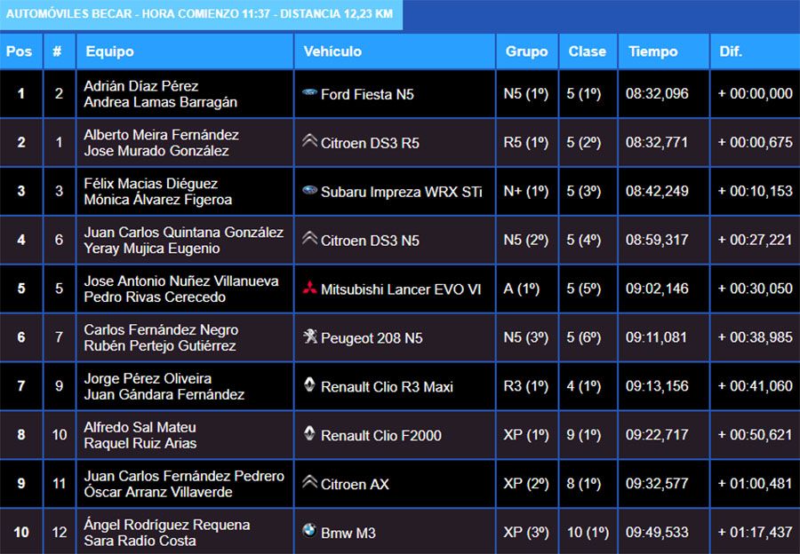The height and width of the screenshot is (554, 800).
Task: Click the Citroen logo beside DS3 R5
Action: tap(309, 141)
